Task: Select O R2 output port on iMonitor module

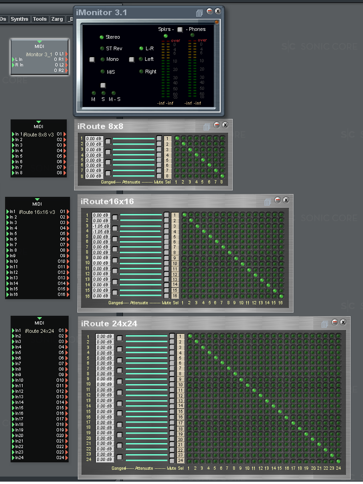Action: (x=66, y=71)
